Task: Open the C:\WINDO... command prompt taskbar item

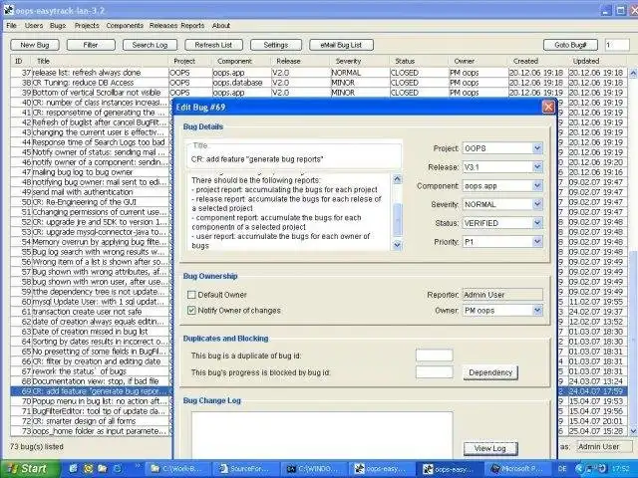Action: point(314,469)
